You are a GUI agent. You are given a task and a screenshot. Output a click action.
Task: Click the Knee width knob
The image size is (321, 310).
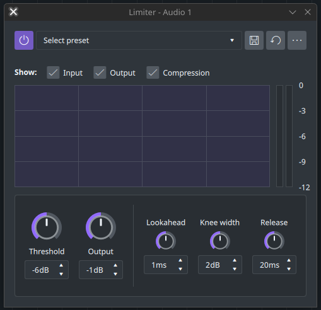click(220, 241)
